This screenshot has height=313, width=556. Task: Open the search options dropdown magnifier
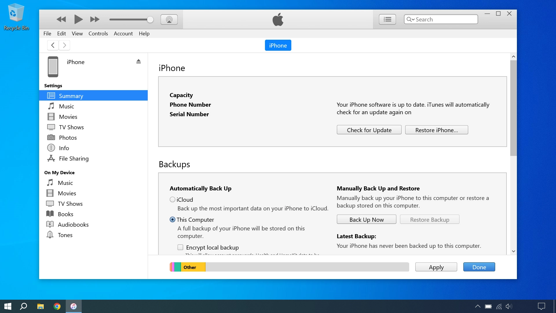(410, 19)
